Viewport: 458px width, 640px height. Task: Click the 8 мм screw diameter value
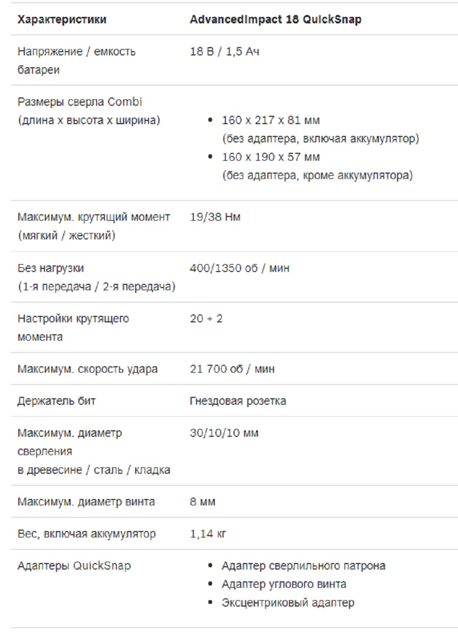[202, 501]
